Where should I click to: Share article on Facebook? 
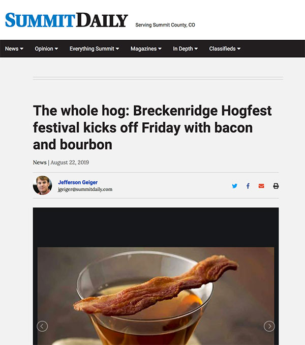click(x=248, y=186)
